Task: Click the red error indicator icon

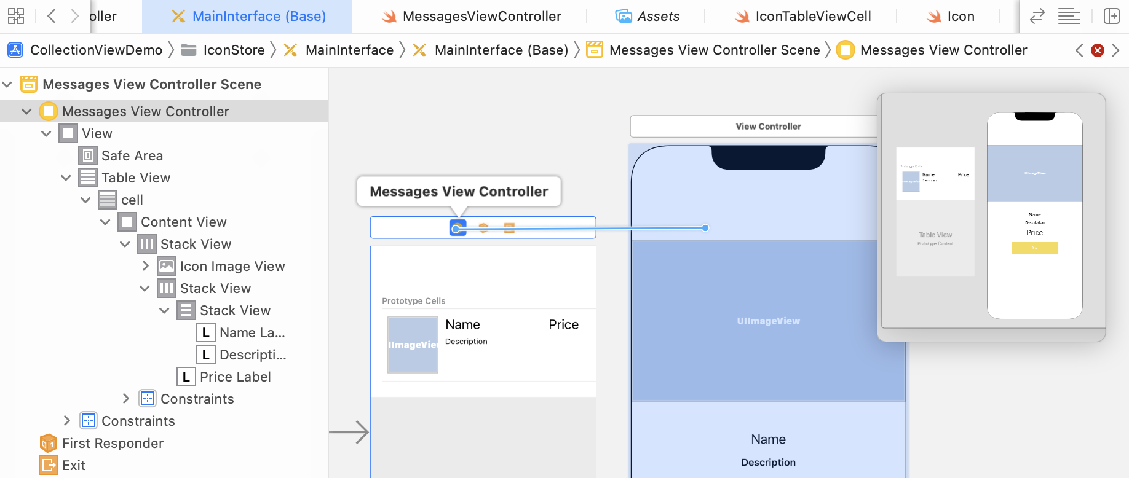Action: point(1097,50)
